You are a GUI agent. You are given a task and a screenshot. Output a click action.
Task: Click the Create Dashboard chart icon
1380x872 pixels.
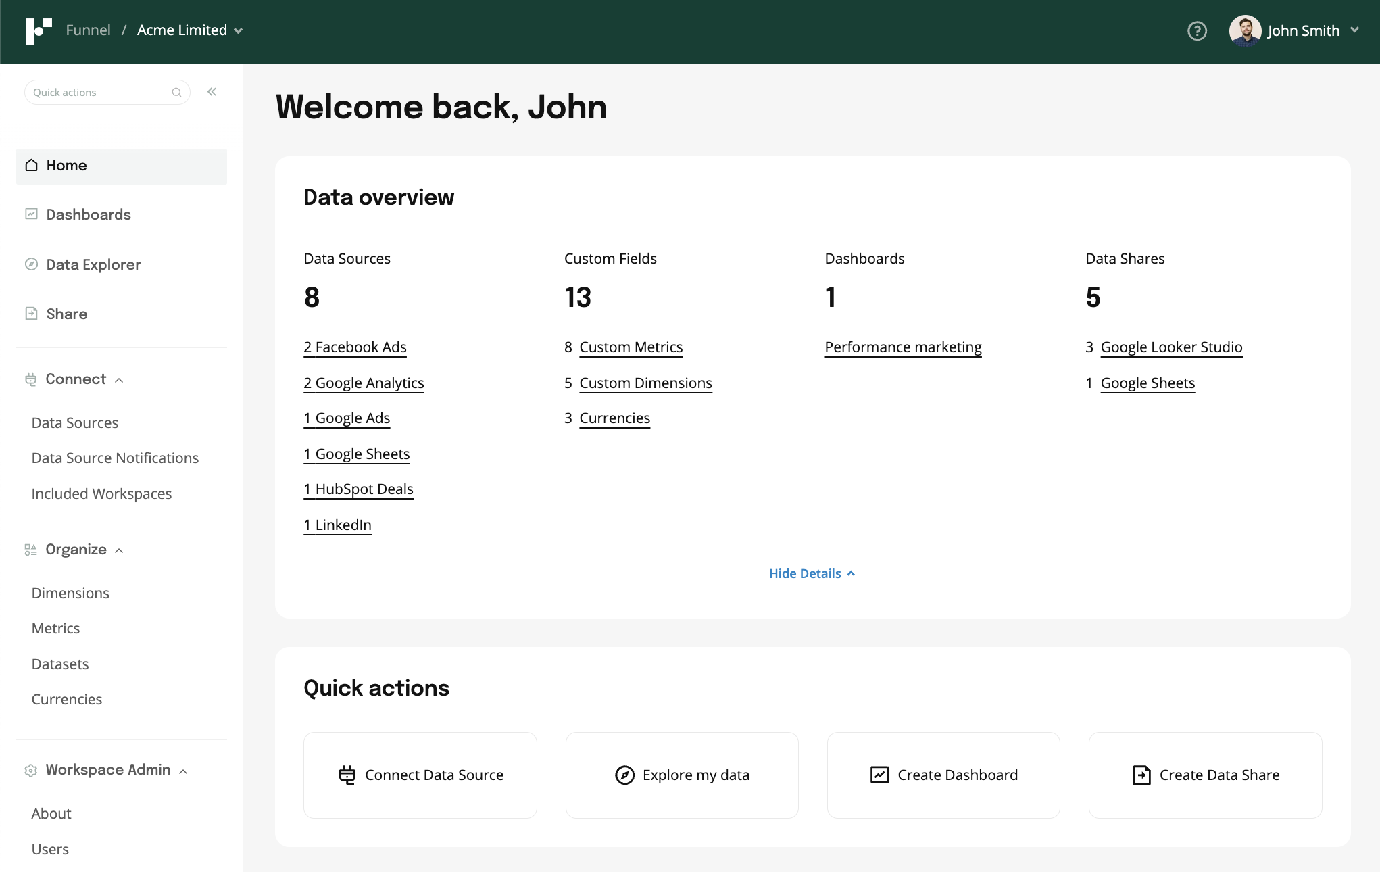879,775
